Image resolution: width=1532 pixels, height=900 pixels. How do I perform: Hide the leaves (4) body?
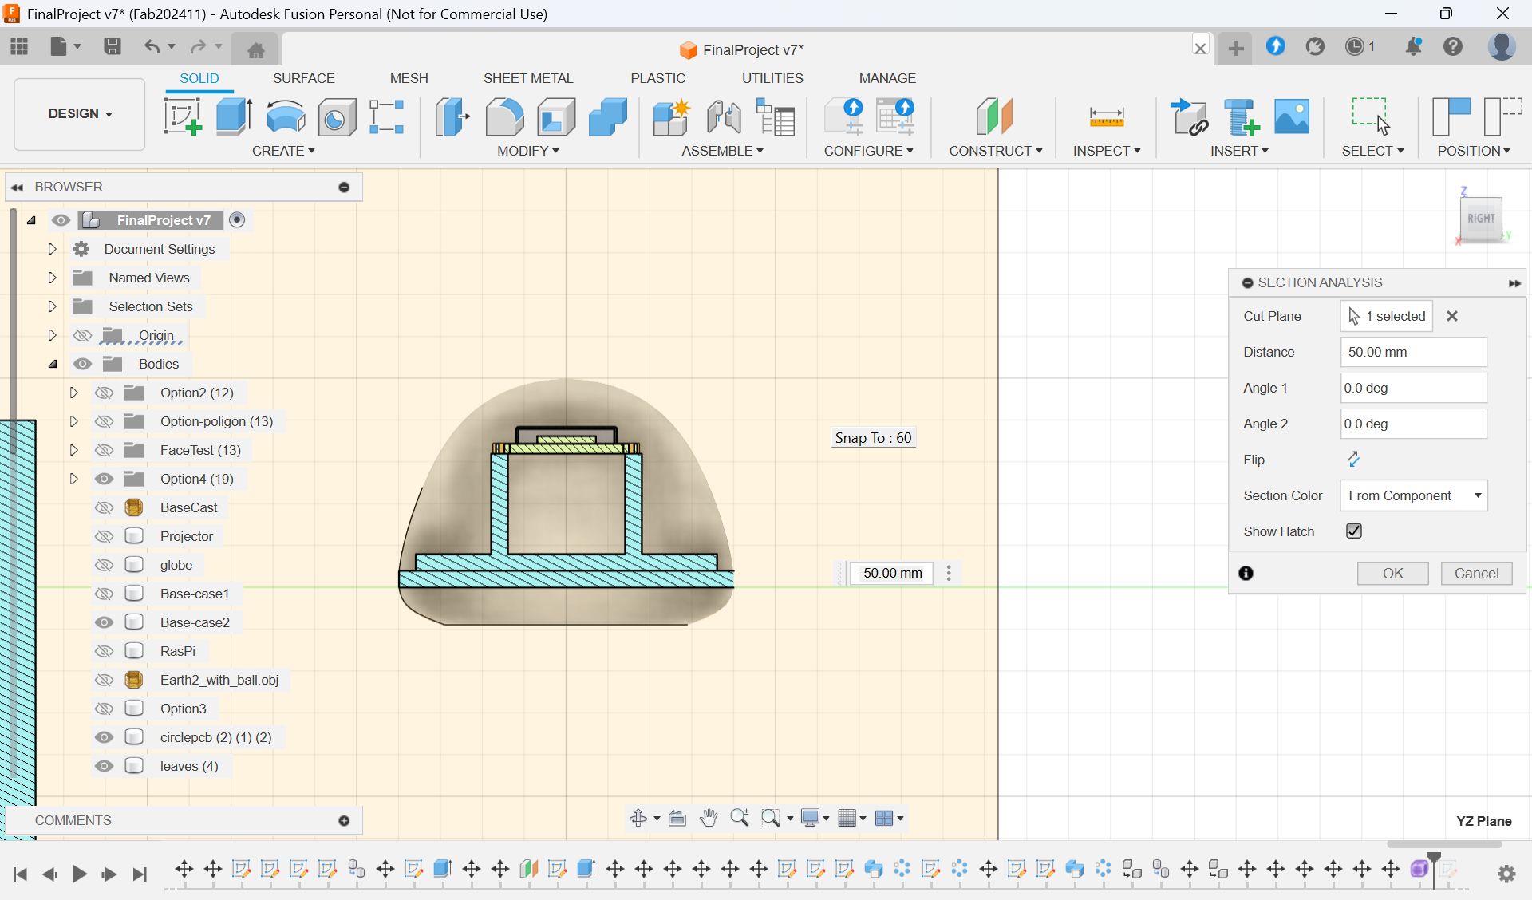coord(104,766)
